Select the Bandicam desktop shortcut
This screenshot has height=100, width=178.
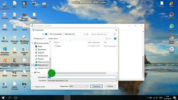pyautogui.click(x=172, y=16)
